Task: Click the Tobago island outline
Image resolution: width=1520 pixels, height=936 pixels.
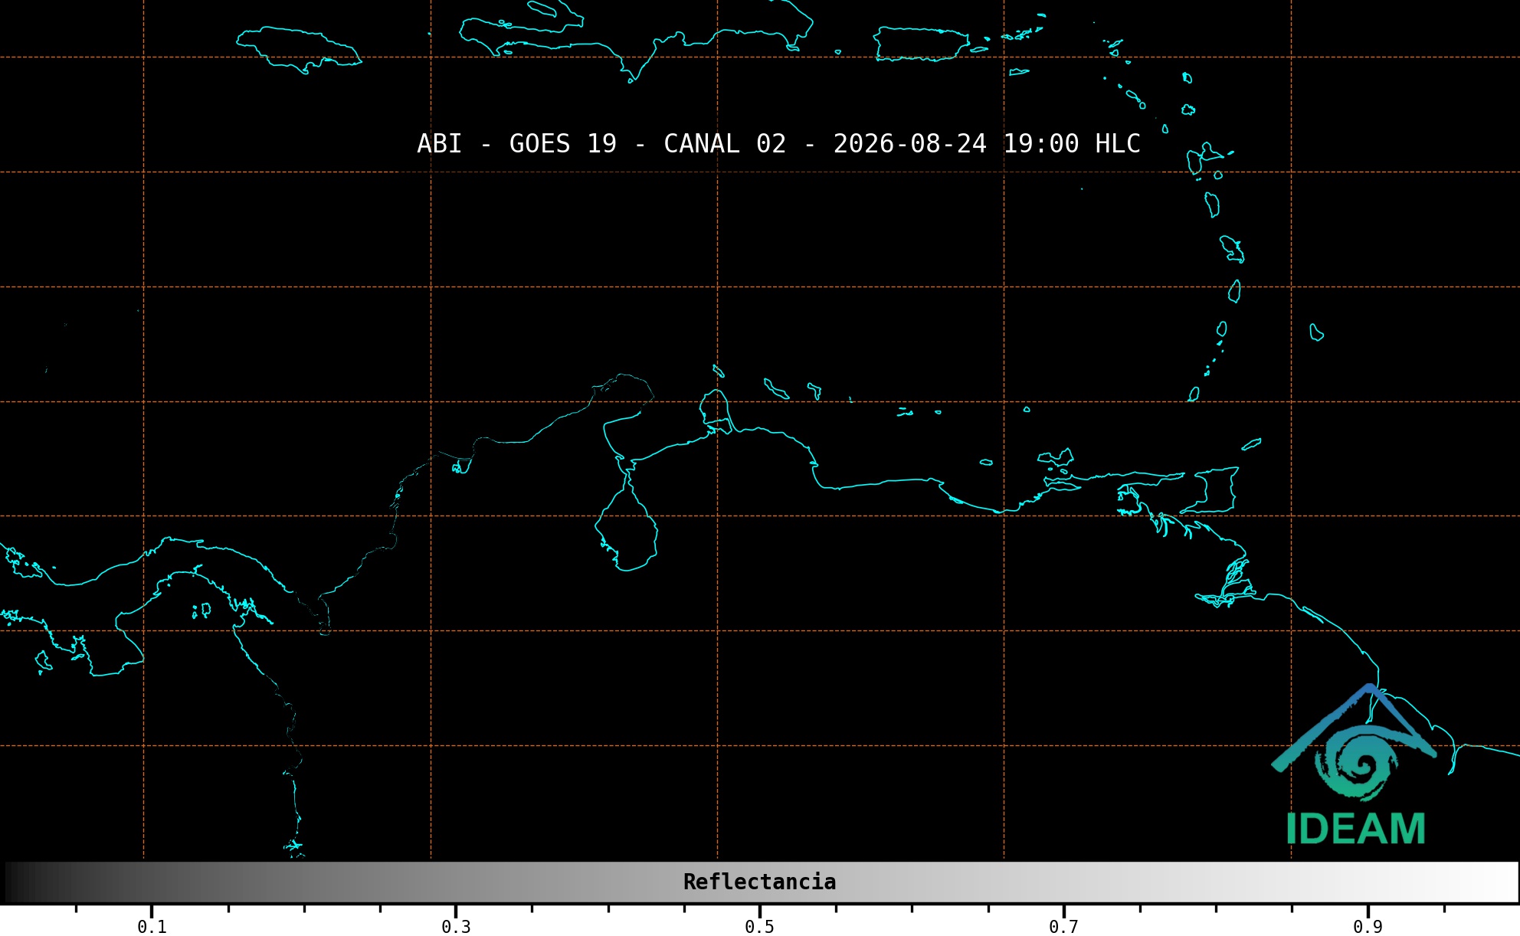Action: tap(1251, 444)
